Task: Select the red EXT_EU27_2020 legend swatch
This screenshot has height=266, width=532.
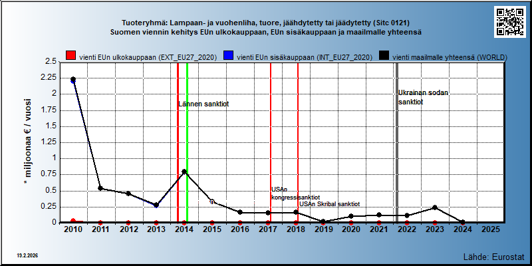Action: (70, 56)
